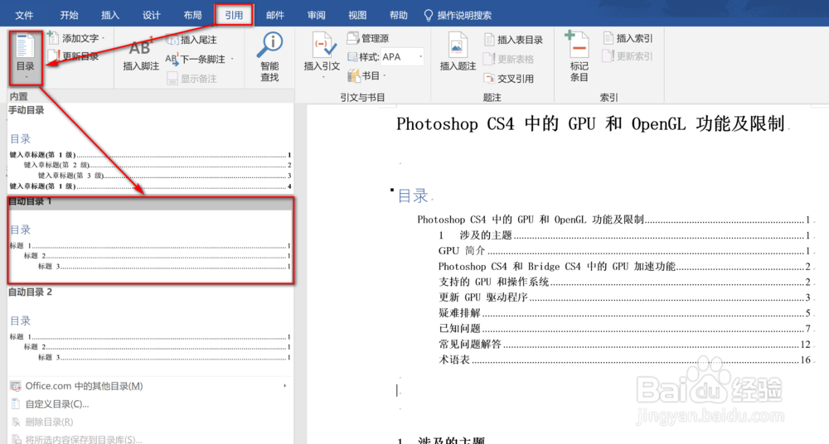Click 显示备注 icon
The height and width of the screenshot is (444, 829).
[172, 78]
